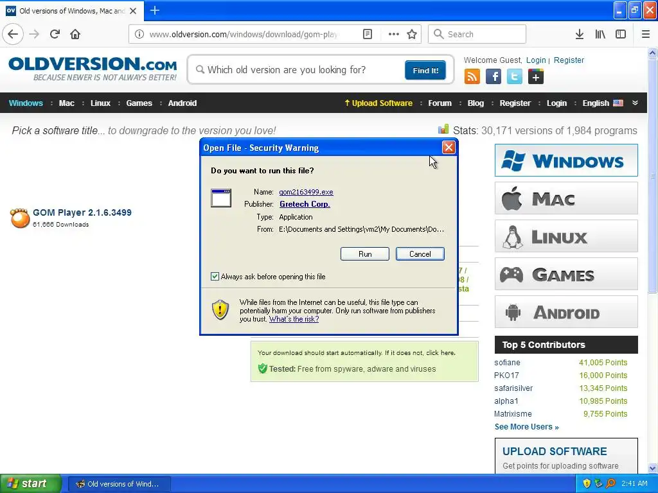Viewport: 658px width, 493px height.
Task: Select English language option in navbar
Action: (603, 103)
